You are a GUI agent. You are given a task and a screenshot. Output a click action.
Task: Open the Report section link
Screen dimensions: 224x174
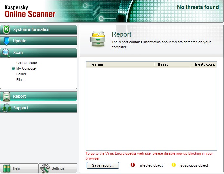point(19,96)
